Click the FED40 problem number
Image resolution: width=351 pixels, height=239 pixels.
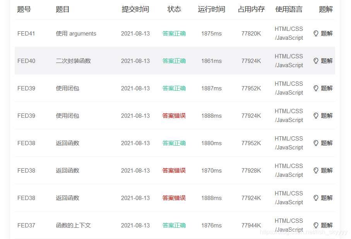click(x=26, y=61)
